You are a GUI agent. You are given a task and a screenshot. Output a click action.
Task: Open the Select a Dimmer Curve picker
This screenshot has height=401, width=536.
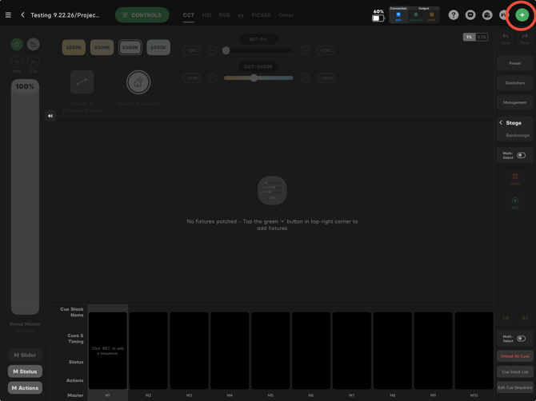tap(82, 82)
